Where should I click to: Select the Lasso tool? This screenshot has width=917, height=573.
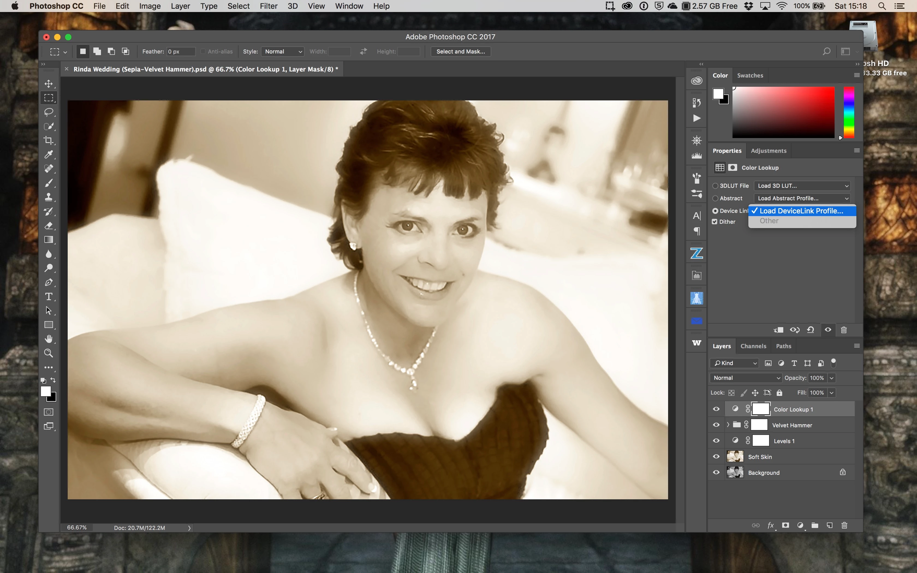click(x=49, y=112)
